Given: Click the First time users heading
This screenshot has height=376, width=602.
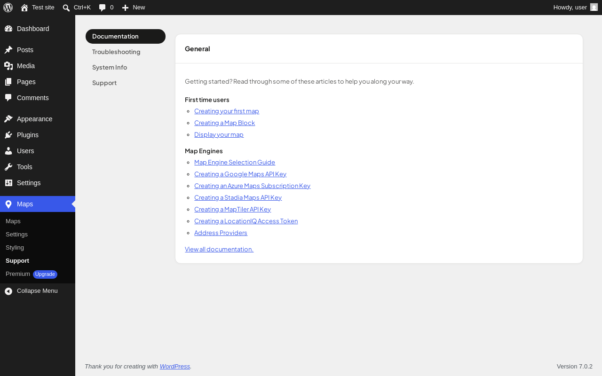Looking at the screenshot, I should click(207, 100).
